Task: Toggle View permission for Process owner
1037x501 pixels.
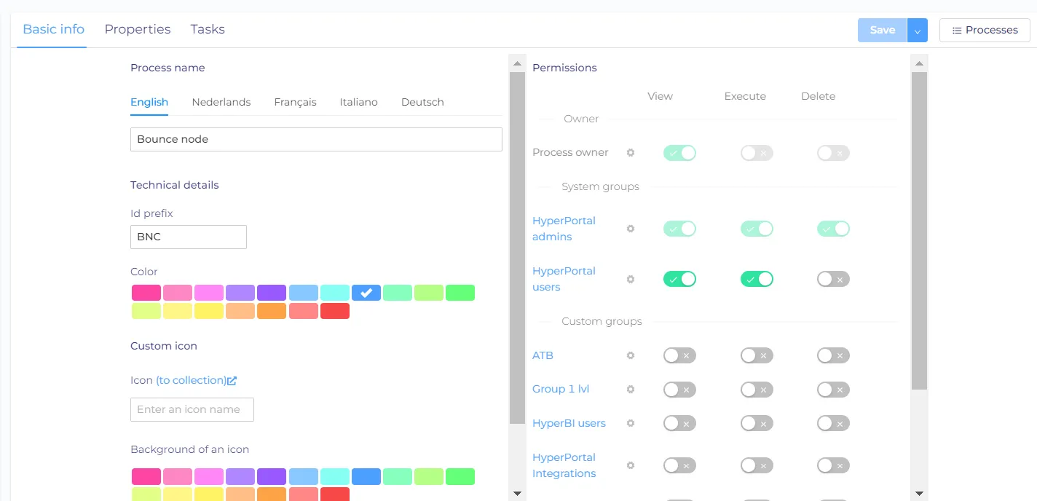Action: point(679,153)
